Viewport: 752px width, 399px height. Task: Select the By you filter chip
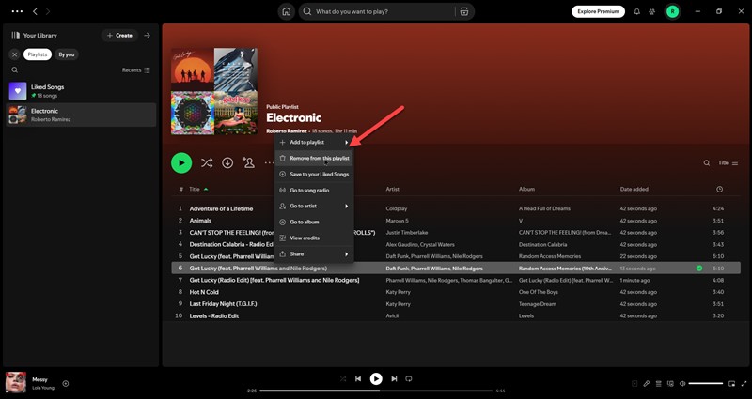(66, 54)
